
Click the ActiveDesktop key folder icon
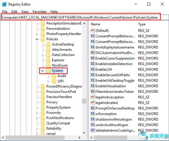(48, 44)
